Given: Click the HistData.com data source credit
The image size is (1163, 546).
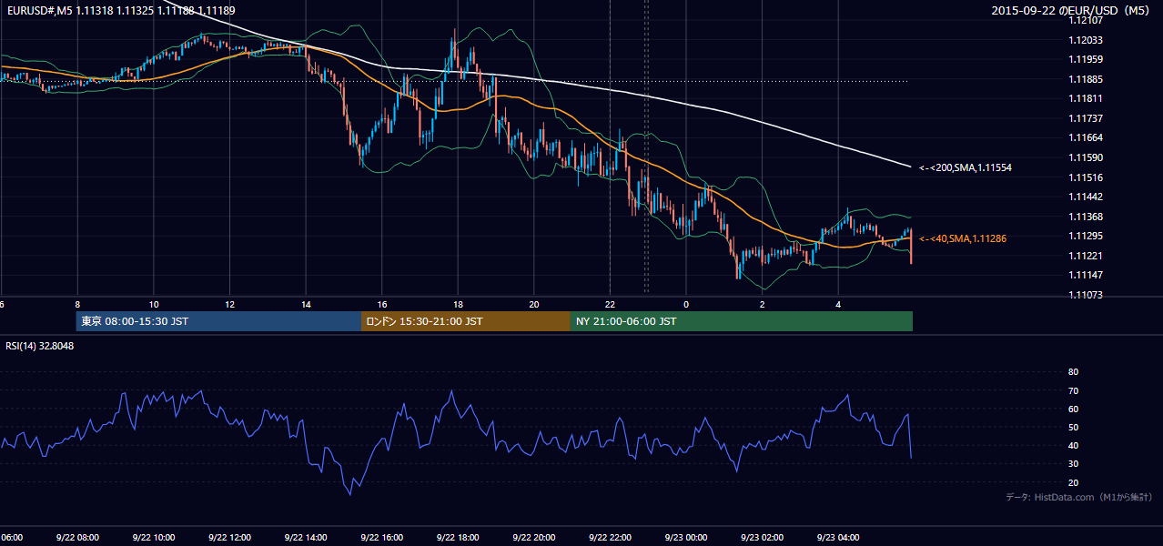Looking at the screenshot, I should tap(1079, 497).
